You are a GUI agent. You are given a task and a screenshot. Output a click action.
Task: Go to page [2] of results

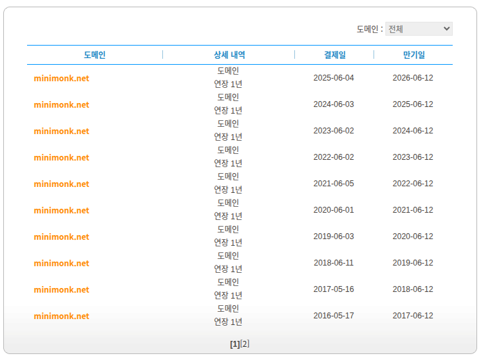click(245, 344)
